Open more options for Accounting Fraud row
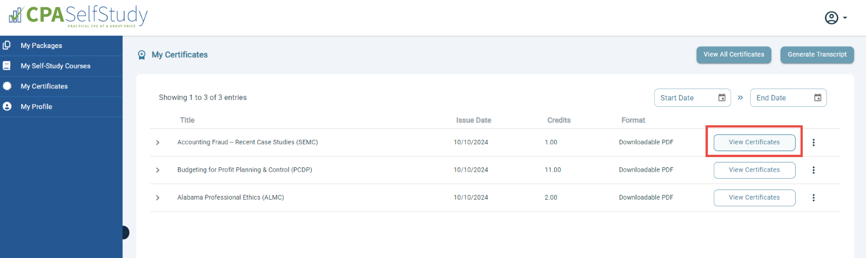This screenshot has width=866, height=258. tap(813, 142)
